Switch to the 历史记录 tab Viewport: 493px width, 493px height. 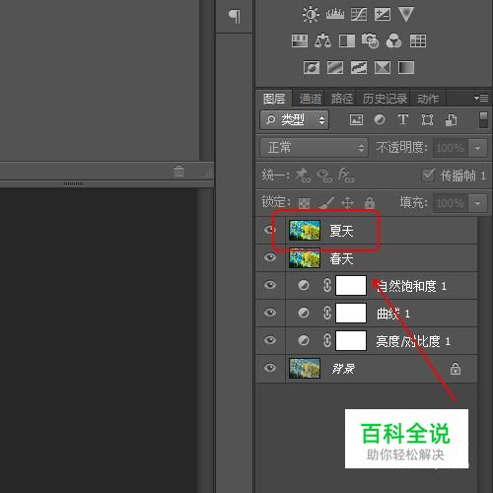385,99
